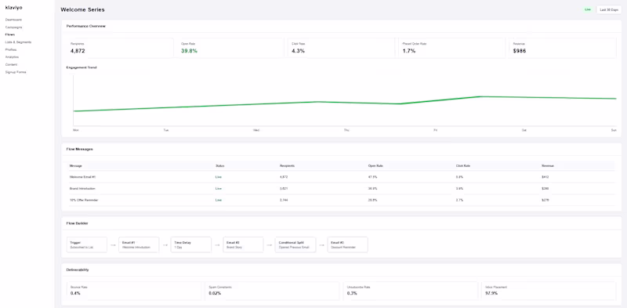
Task: Click the Recipients column header in table
Action: [287, 165]
